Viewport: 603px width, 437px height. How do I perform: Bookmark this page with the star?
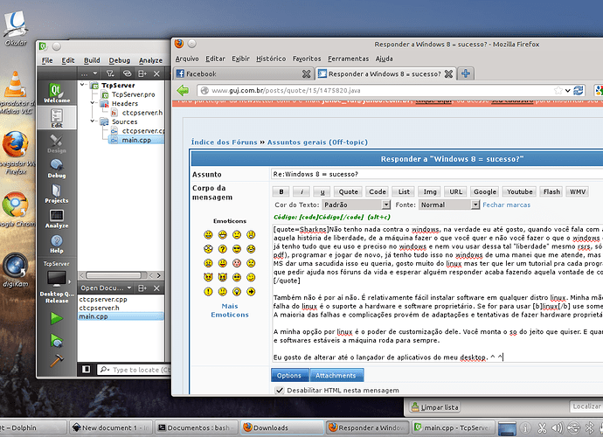point(558,90)
